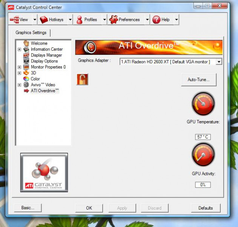Select Displays Manager in the tree
Image resolution: width=238 pixels, height=227 pixels.
[46, 55]
